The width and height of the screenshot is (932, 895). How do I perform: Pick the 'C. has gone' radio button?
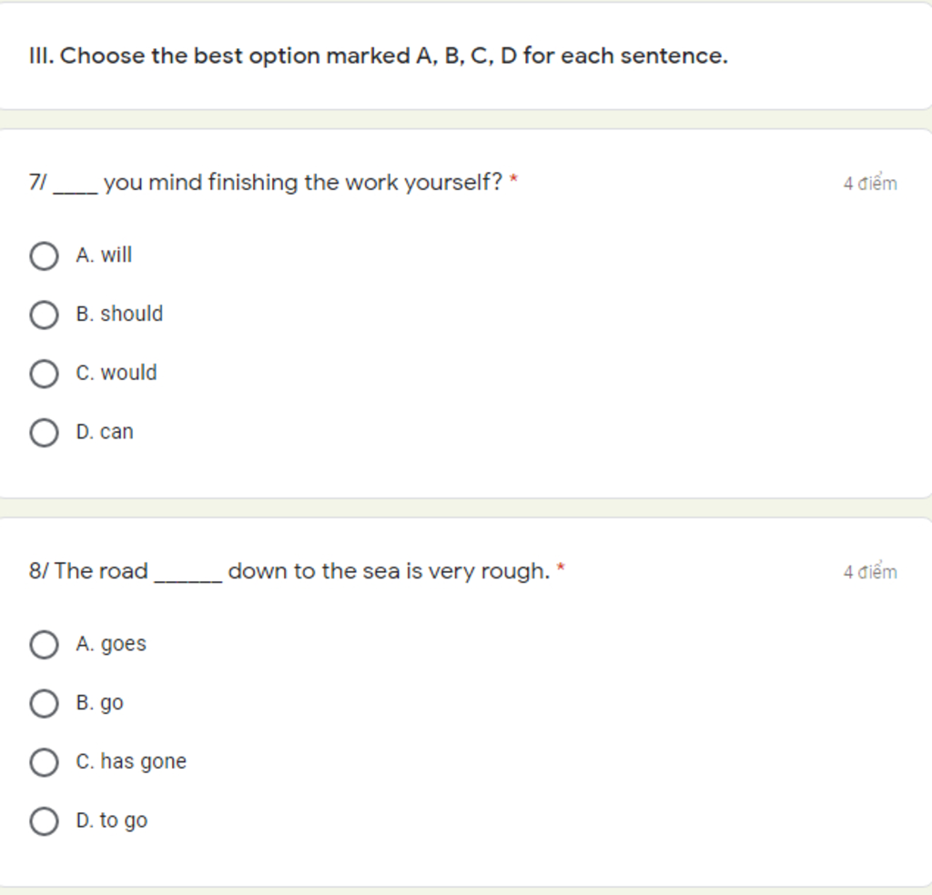[44, 762]
